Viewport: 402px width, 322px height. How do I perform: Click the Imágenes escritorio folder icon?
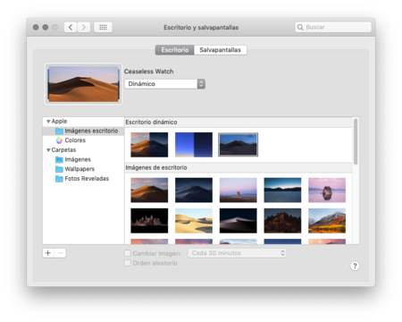coord(59,131)
